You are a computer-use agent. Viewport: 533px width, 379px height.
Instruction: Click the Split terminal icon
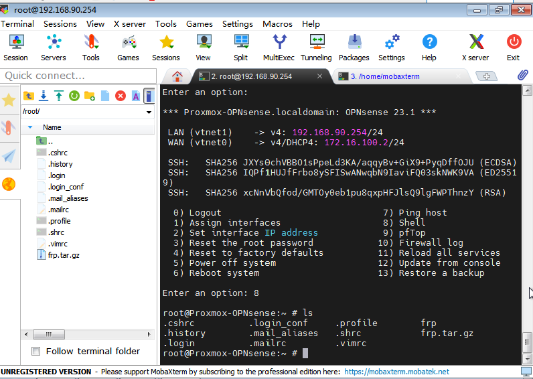pos(240,47)
